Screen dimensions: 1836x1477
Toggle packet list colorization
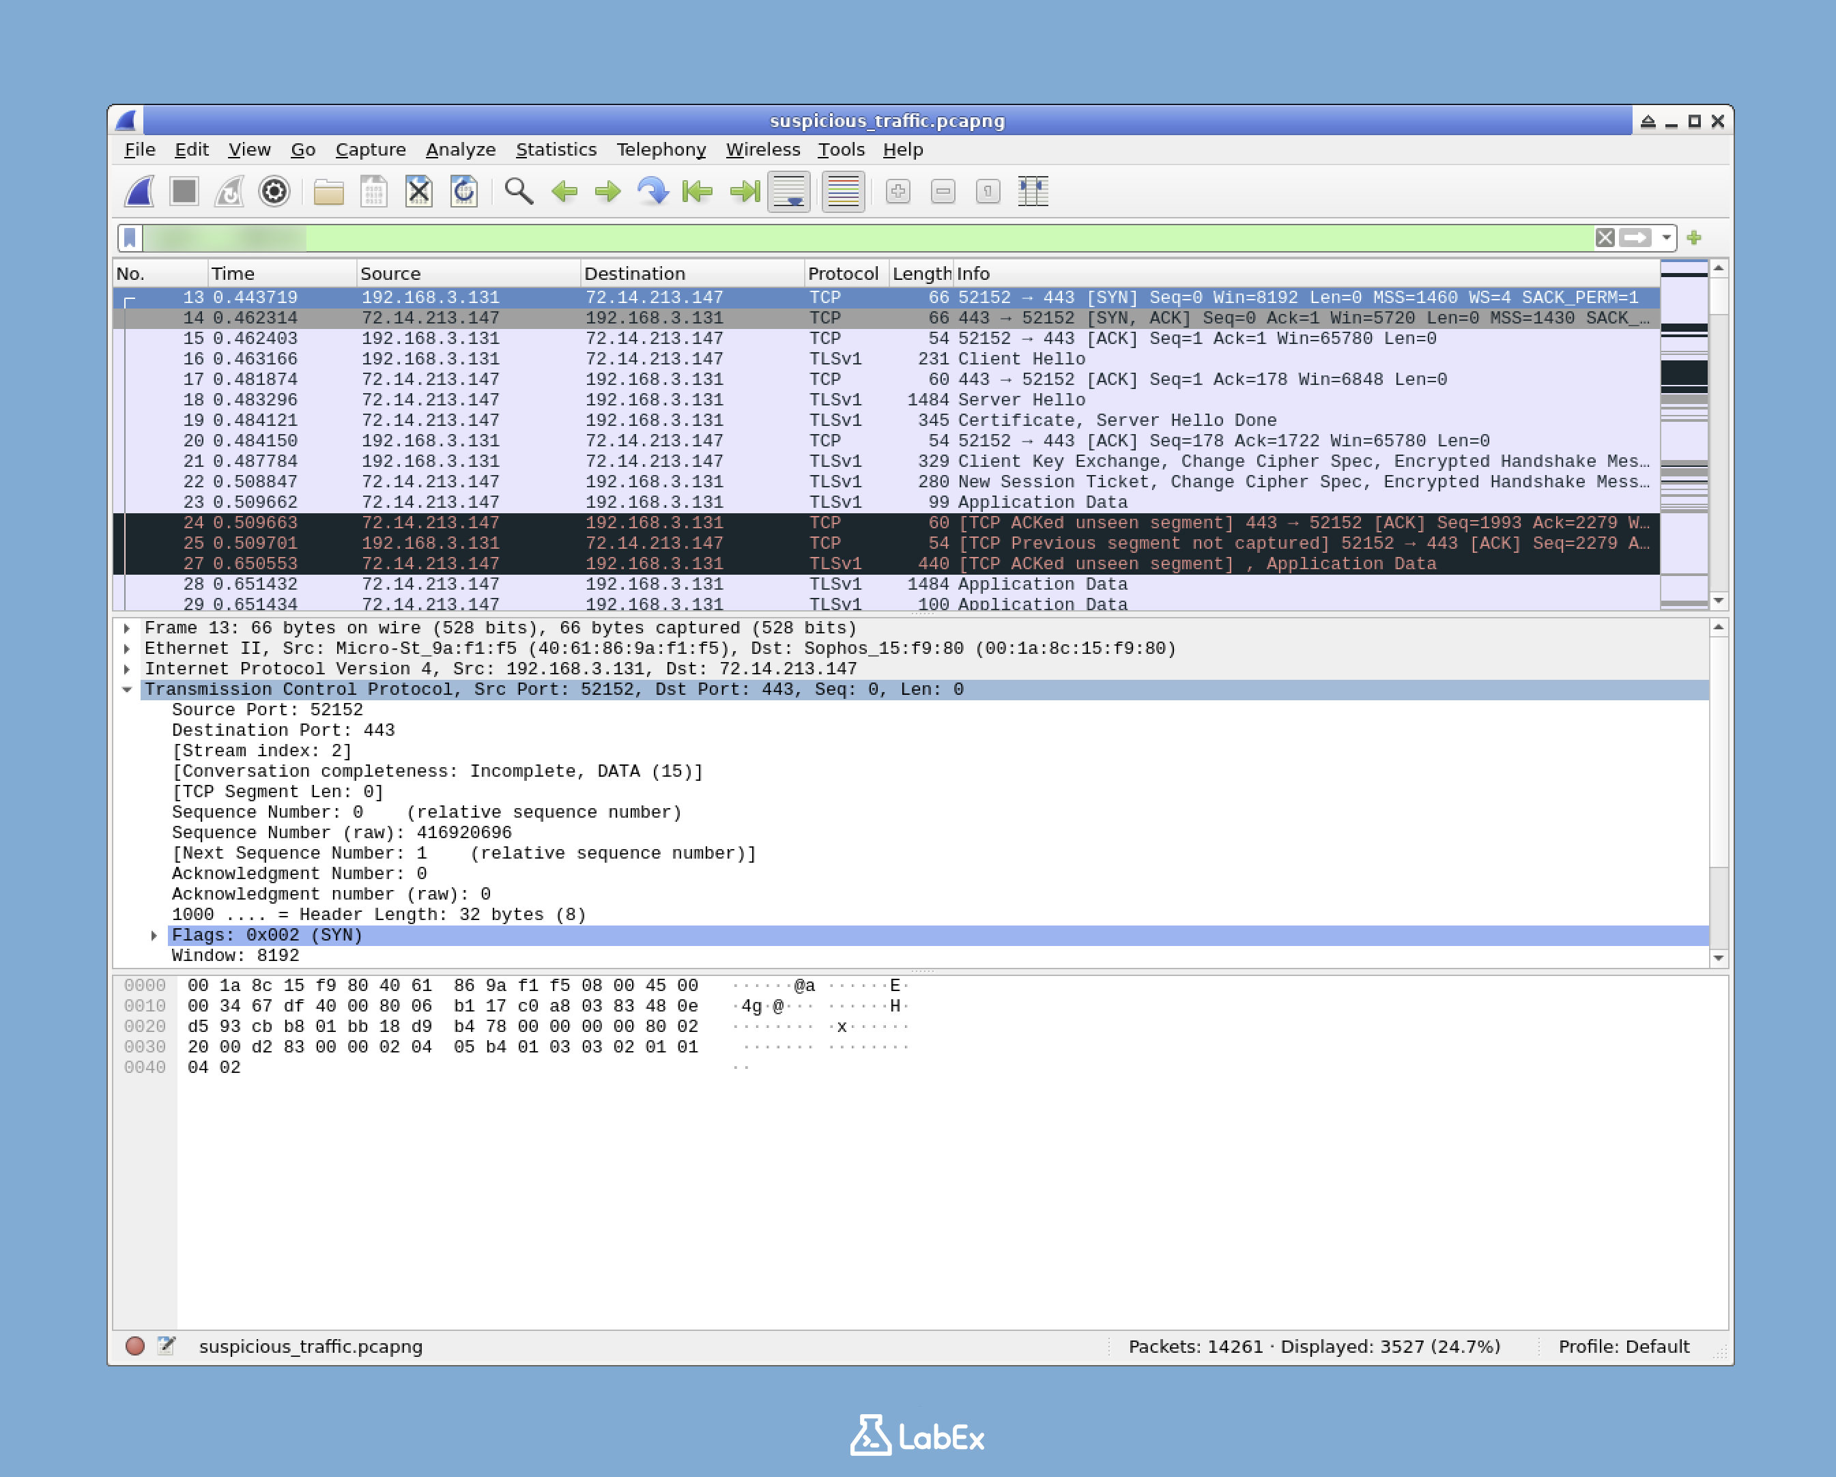click(x=842, y=192)
